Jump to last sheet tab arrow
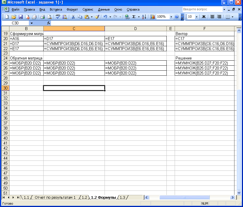 (x=18, y=197)
